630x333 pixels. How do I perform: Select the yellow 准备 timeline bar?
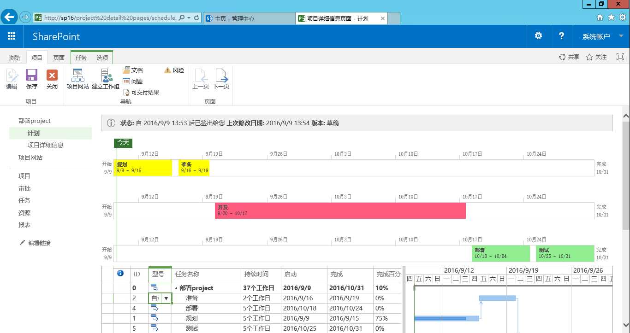click(x=194, y=168)
